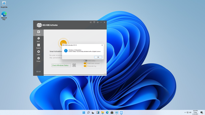Viewport: 205px width, 115px height.
Task: Click the skin shirt icon in title bar
Action: (x=94, y=22)
